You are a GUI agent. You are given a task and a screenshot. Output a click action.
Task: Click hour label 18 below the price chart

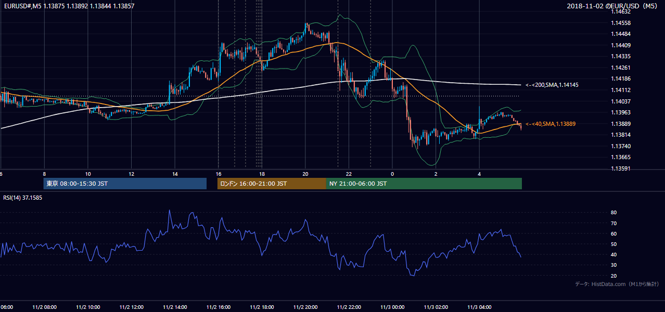pyautogui.click(x=262, y=174)
